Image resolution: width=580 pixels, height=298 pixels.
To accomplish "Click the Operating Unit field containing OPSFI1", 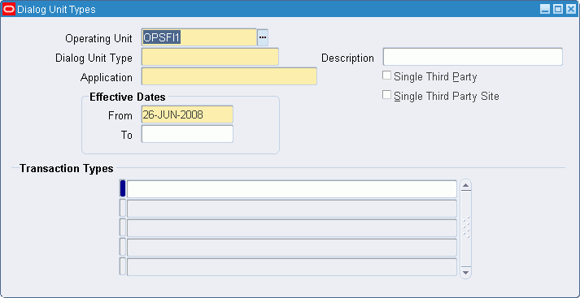I will [x=199, y=37].
